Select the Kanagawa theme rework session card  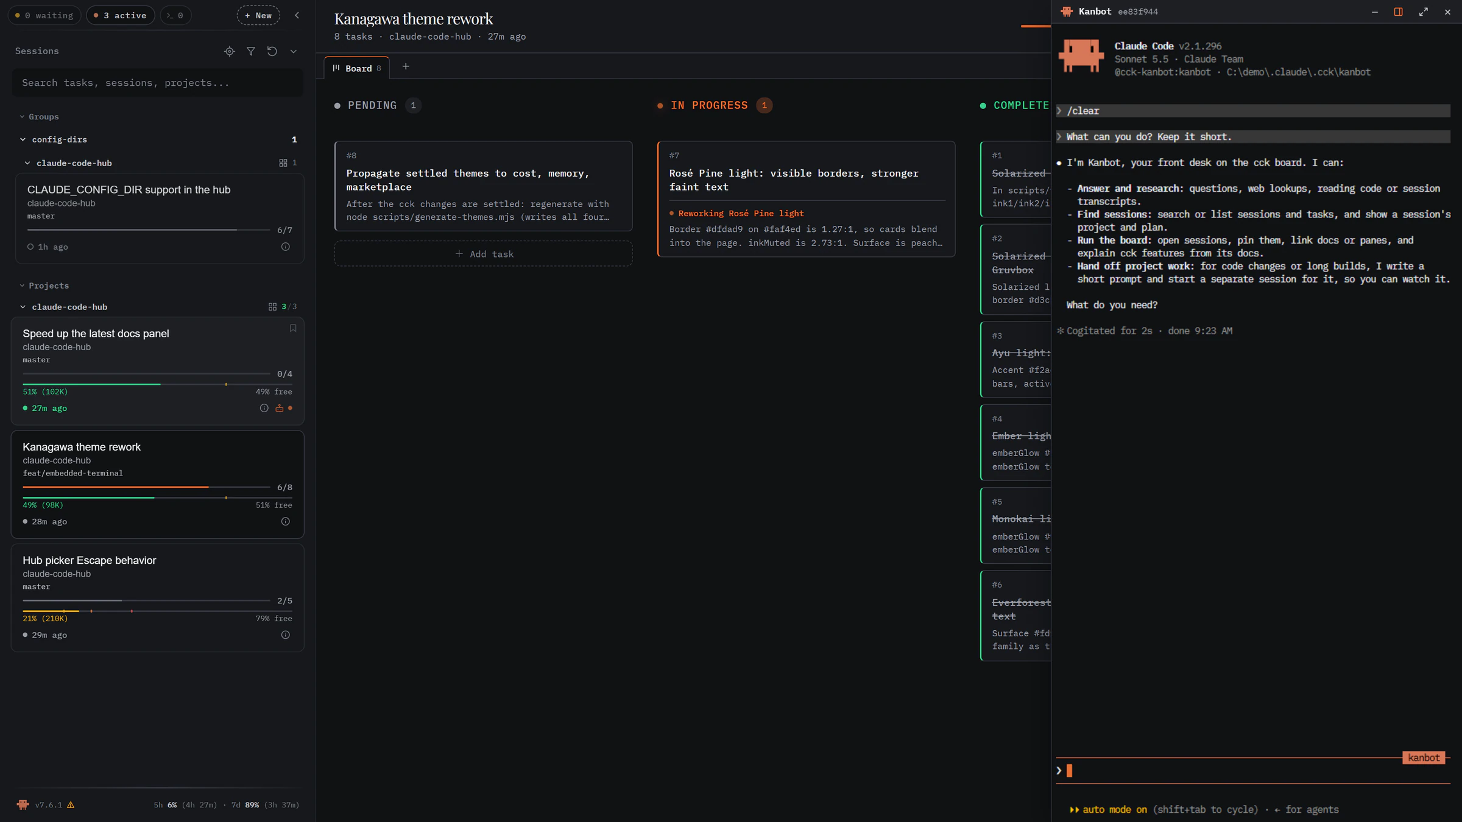157,484
